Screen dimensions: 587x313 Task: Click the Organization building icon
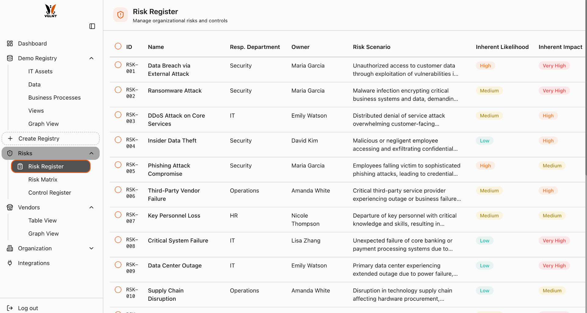click(9, 248)
